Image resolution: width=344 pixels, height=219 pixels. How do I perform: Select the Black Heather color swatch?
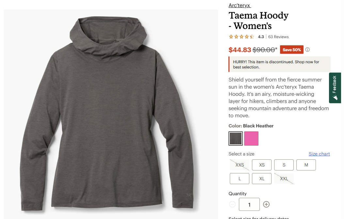(236, 139)
